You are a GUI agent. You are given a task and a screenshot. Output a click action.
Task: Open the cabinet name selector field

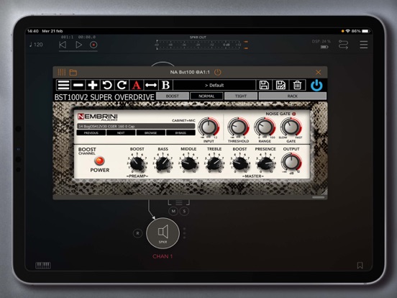coord(136,126)
